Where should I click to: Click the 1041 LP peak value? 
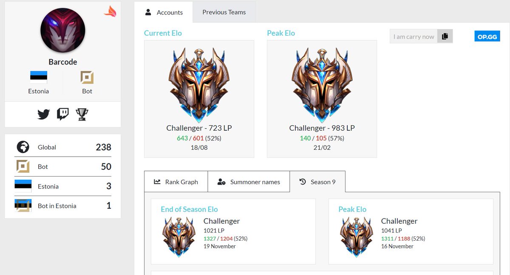point(391,230)
